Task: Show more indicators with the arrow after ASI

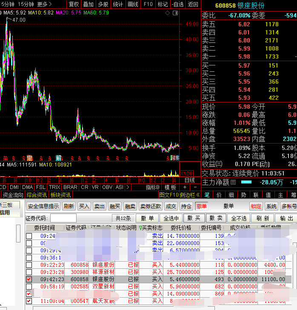Action: coord(128,187)
